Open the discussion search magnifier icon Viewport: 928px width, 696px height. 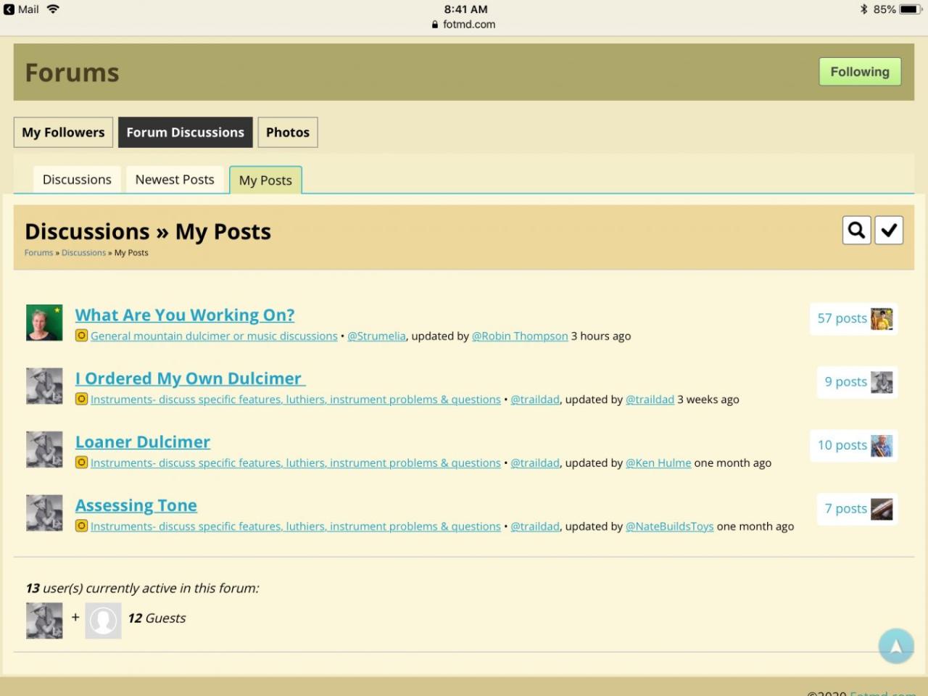point(856,231)
